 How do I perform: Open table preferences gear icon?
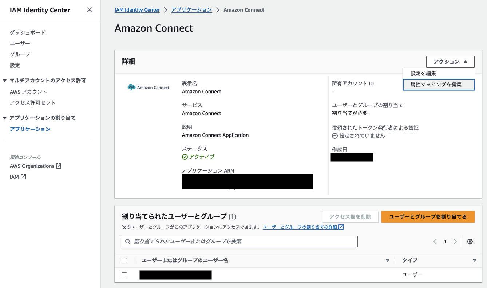[x=470, y=242]
